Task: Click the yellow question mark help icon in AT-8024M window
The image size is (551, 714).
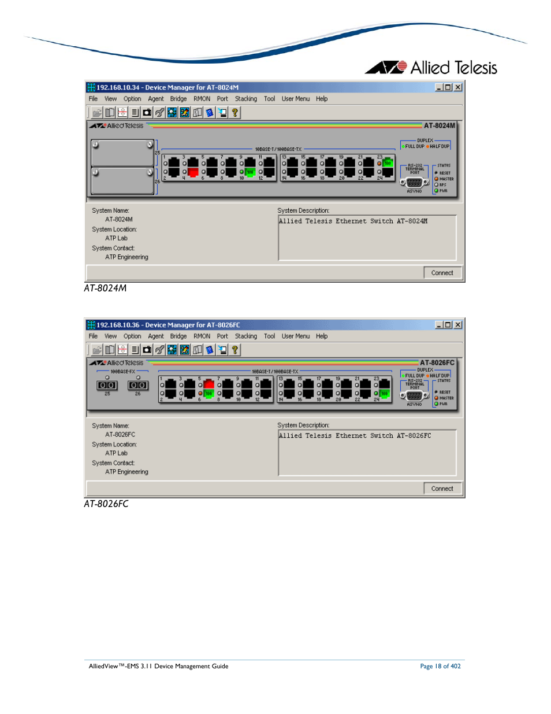Action: pos(234,113)
